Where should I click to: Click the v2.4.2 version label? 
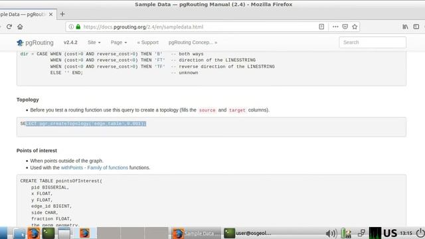70,42
